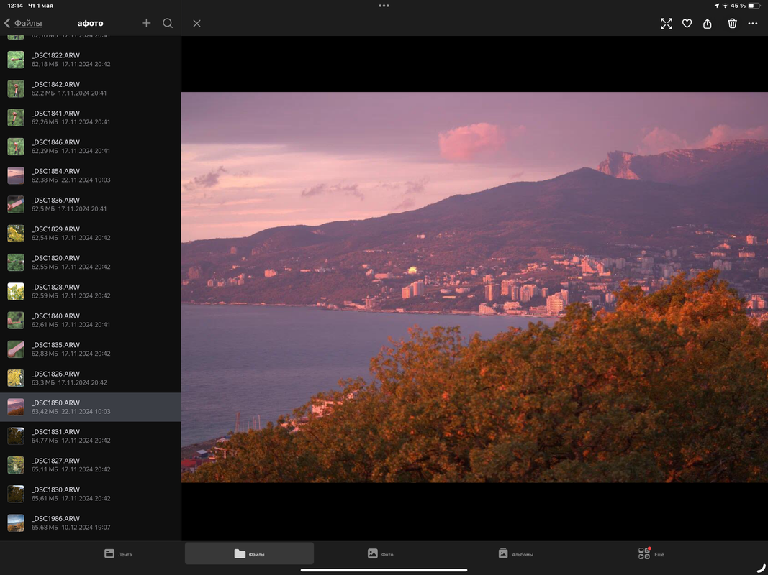Tap thumbnail of _DSC1828.ARW
This screenshot has width=768, height=575.
point(16,291)
